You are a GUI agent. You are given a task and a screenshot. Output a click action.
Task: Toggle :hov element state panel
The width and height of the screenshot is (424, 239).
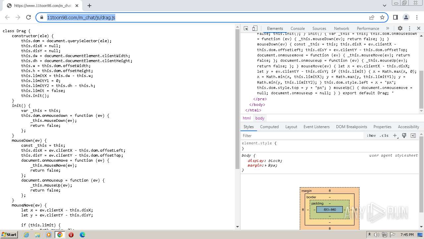[371, 135]
